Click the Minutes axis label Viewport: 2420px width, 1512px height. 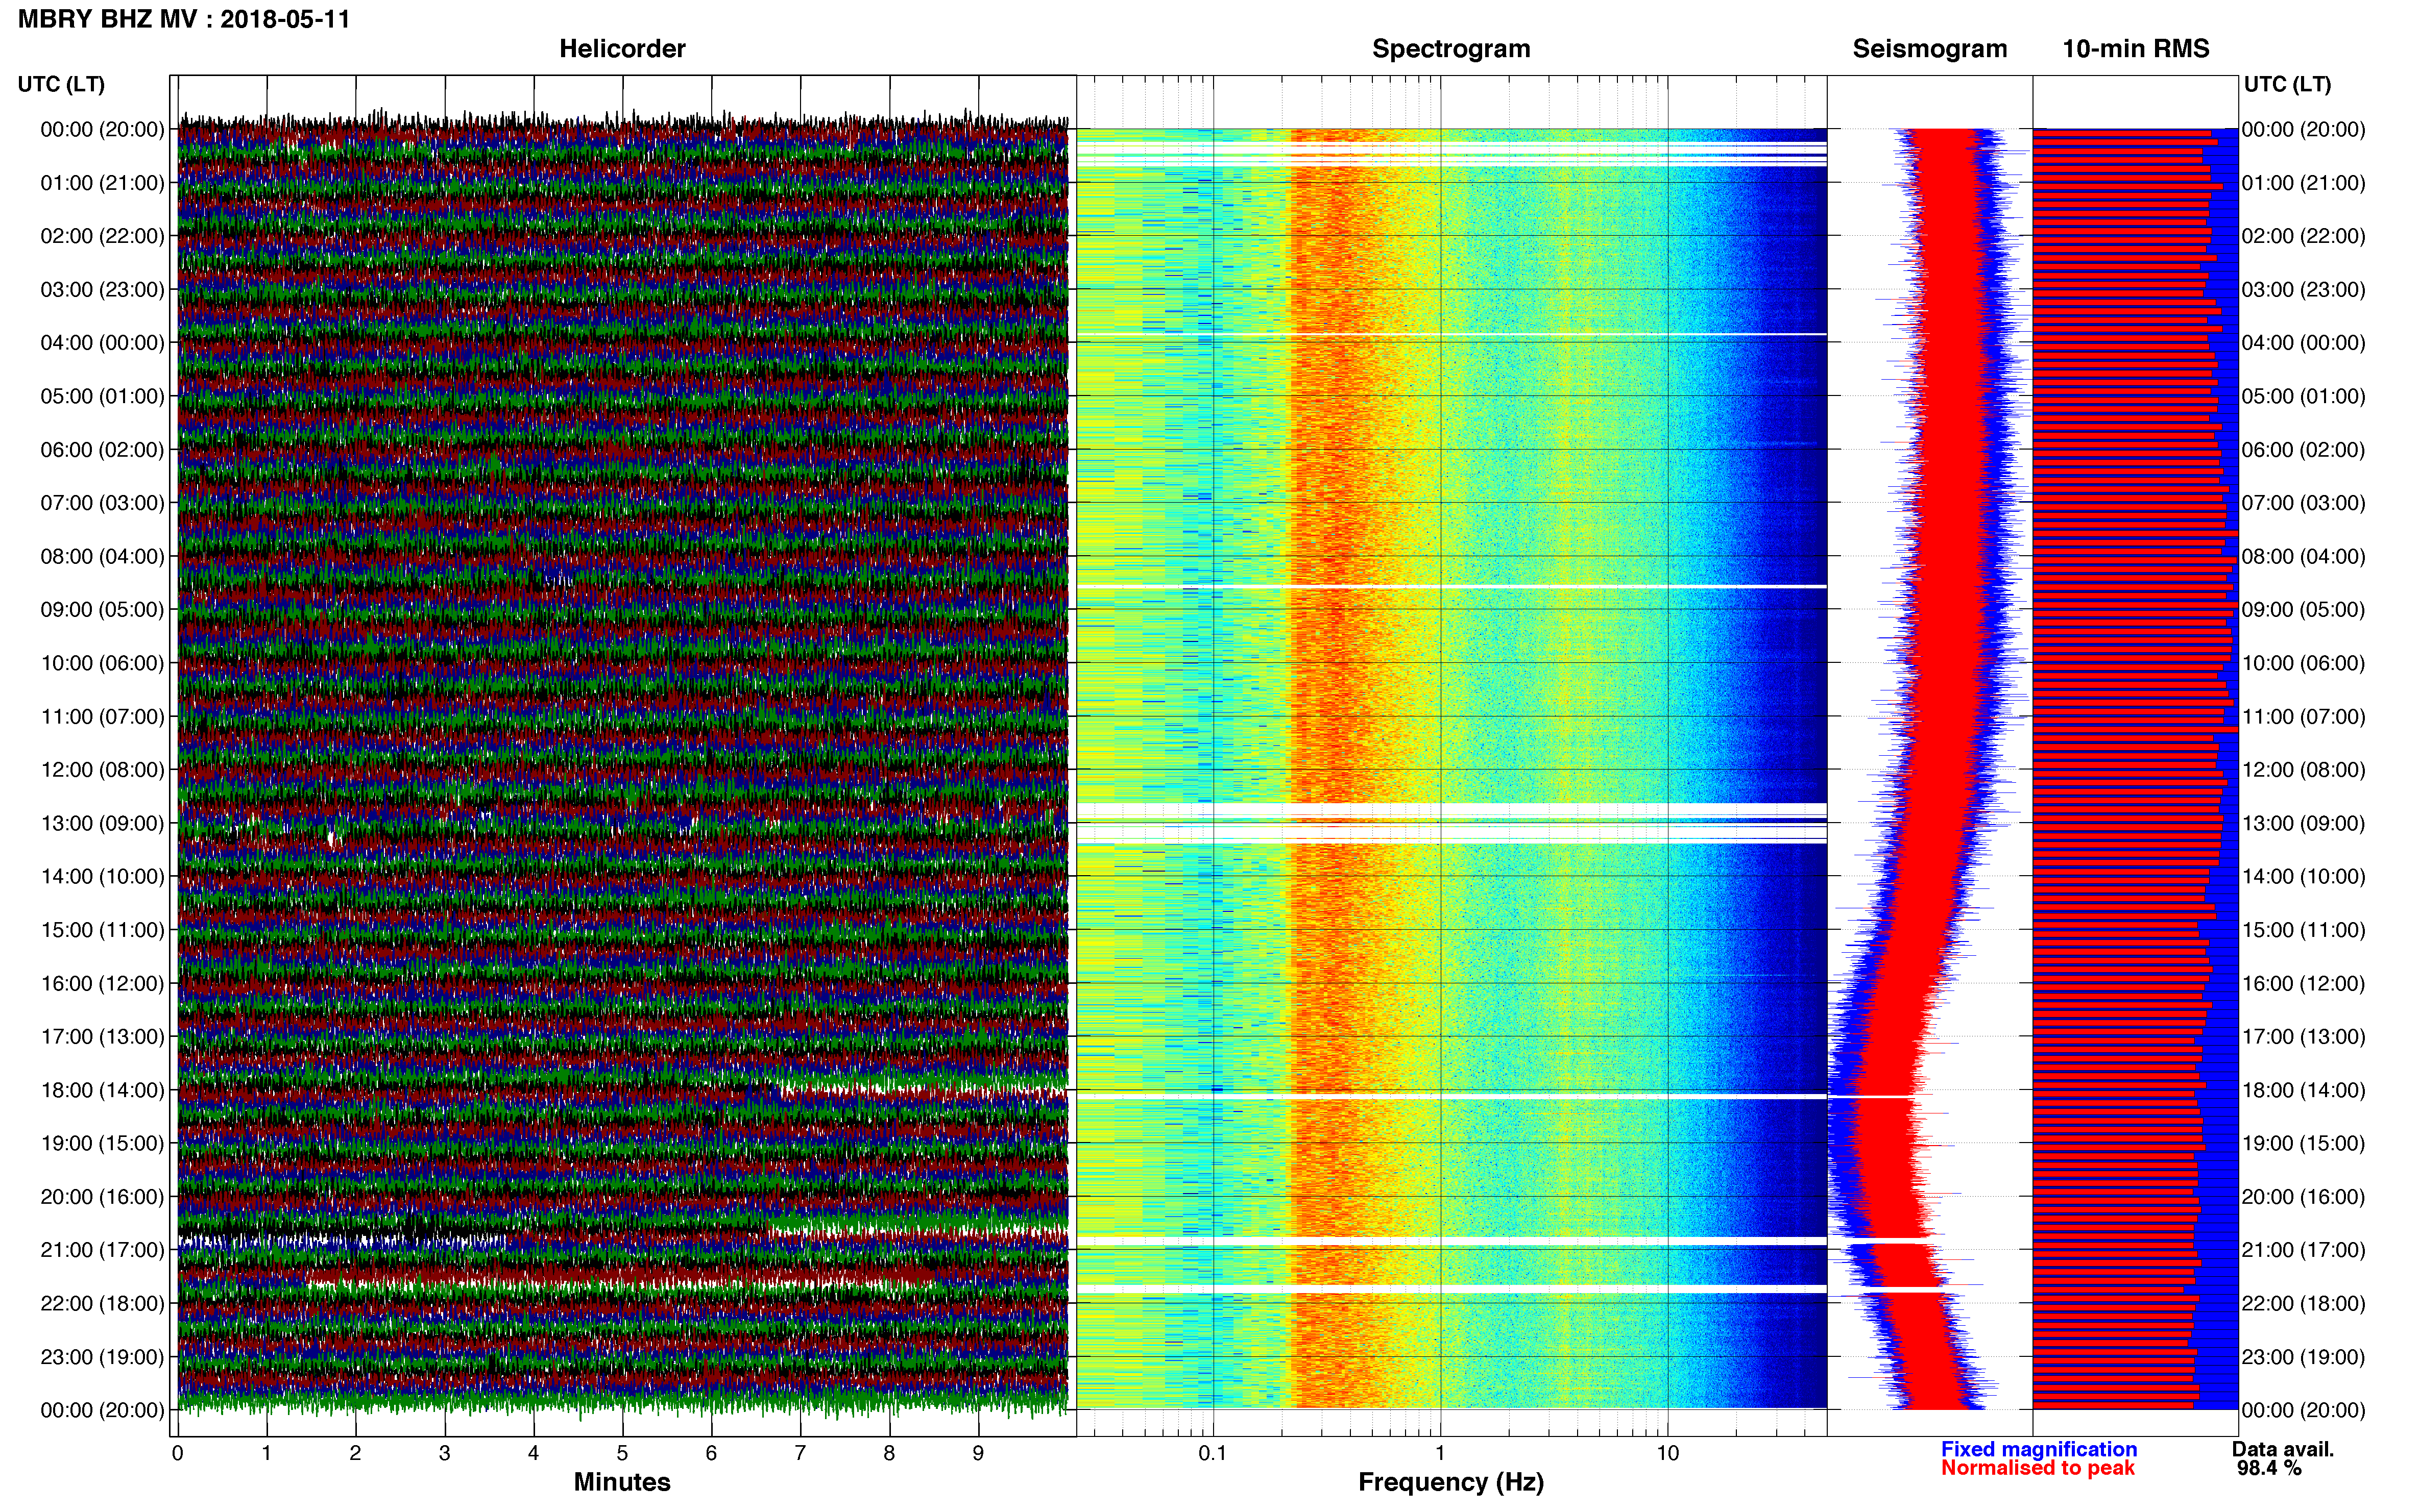click(622, 1483)
